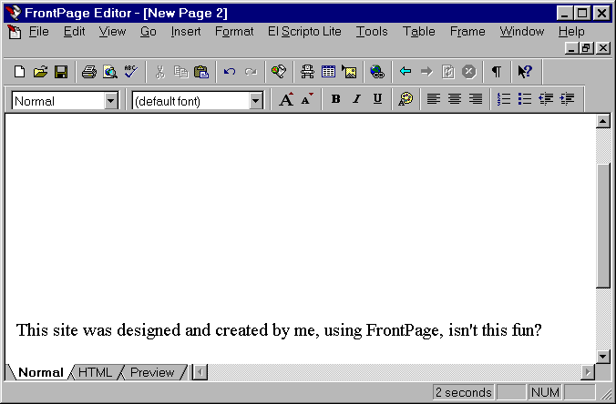Copy selection with Copy icon

click(180, 72)
